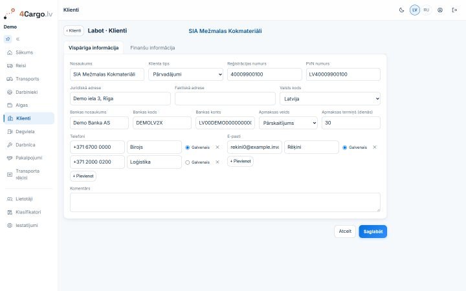Screen dimensions: 466x291
Task: Expand Valsts kods Latvija dropdown
Action: point(330,98)
